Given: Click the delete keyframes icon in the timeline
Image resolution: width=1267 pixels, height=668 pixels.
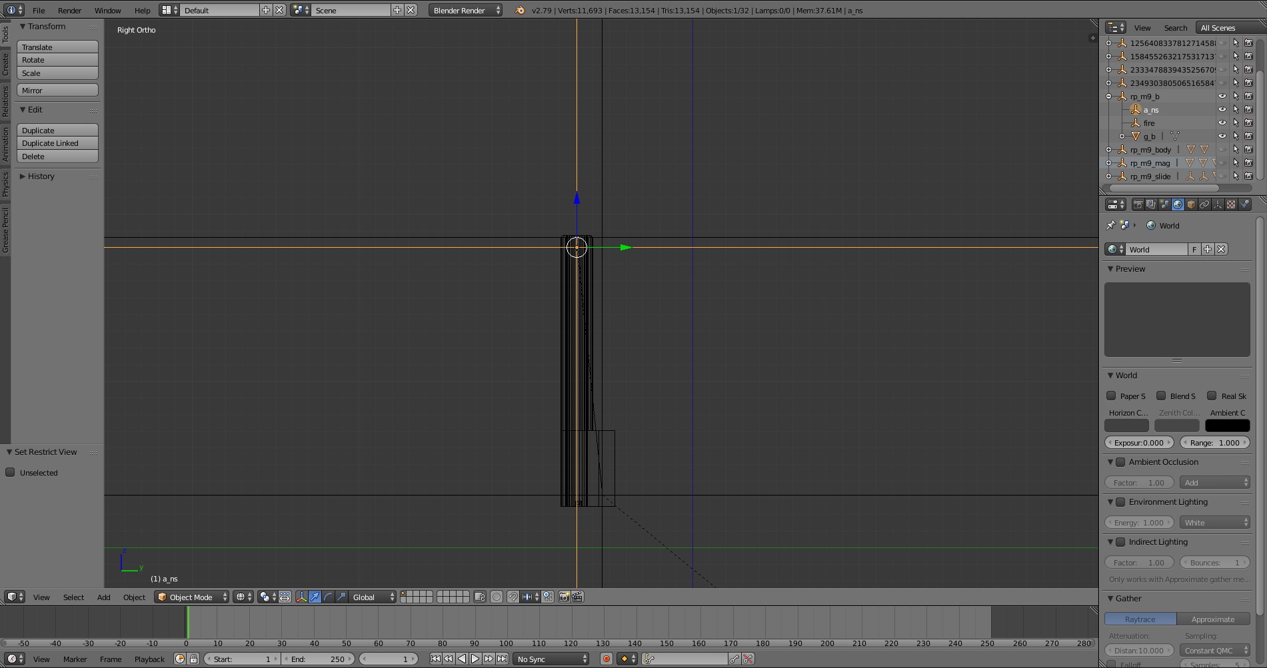Looking at the screenshot, I should (748, 659).
